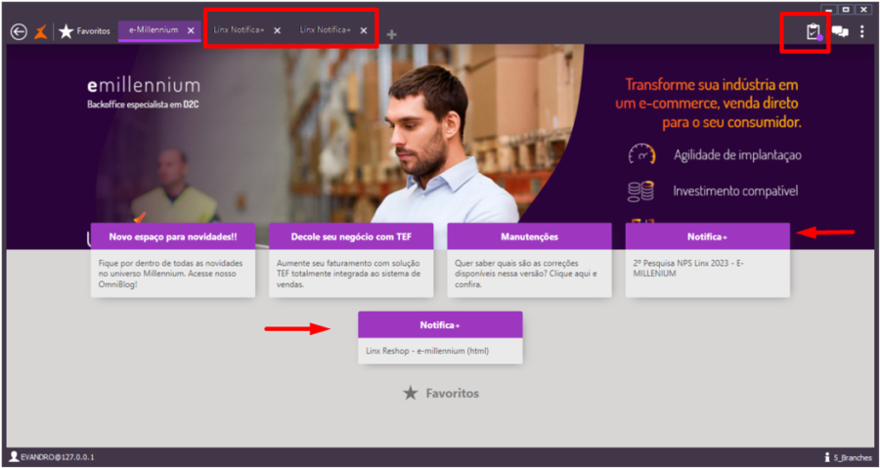Click the Favoritos heading with star
Viewport: 880px width, 468px height.
(441, 394)
